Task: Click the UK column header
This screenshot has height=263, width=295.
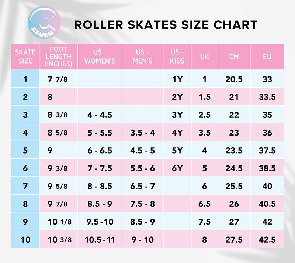Action: coord(204,57)
